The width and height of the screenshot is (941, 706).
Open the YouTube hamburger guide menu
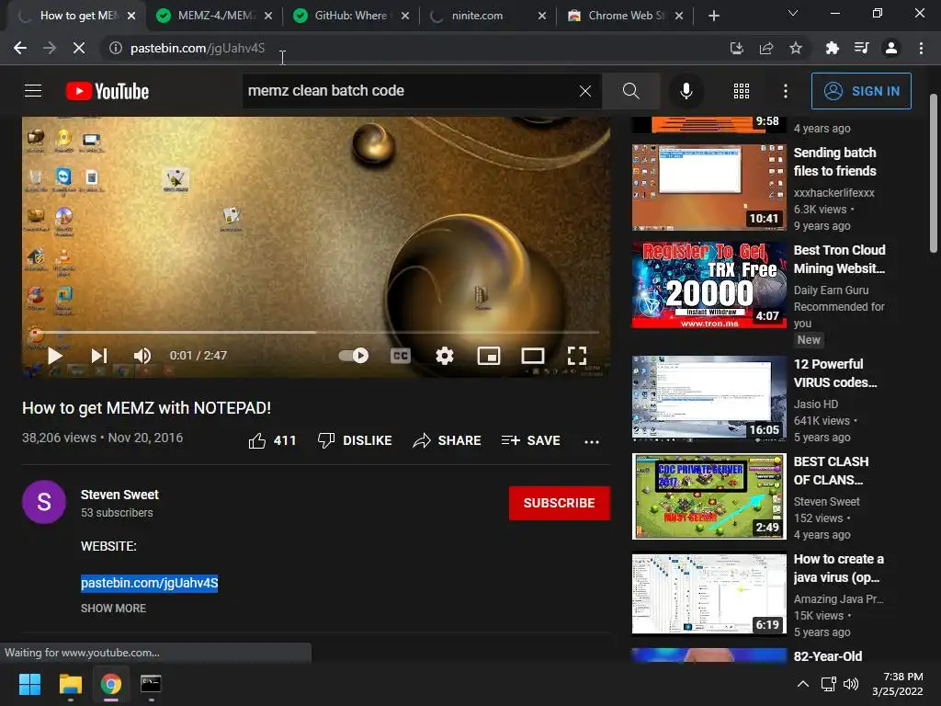click(x=33, y=91)
